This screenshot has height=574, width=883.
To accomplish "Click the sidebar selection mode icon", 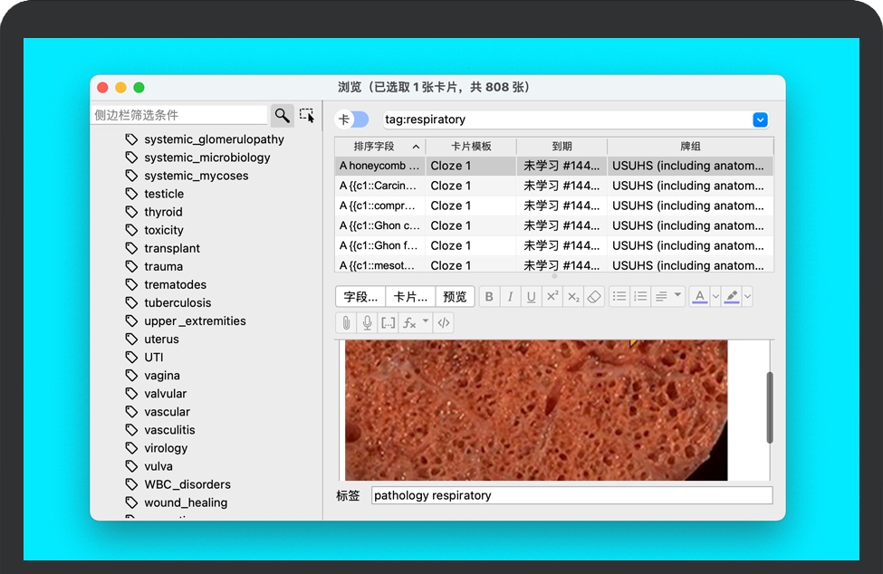I will point(307,115).
